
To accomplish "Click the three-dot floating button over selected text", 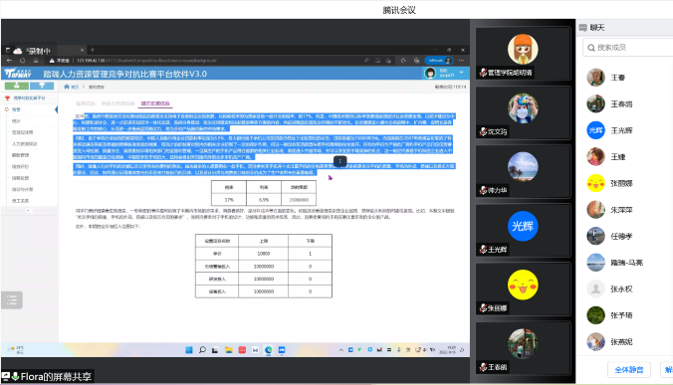I will coord(339,161).
